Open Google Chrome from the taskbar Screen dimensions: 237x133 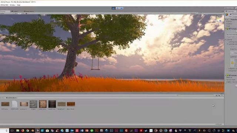point(27,130)
